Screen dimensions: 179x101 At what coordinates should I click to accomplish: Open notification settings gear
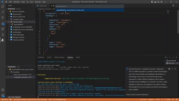(169, 69)
